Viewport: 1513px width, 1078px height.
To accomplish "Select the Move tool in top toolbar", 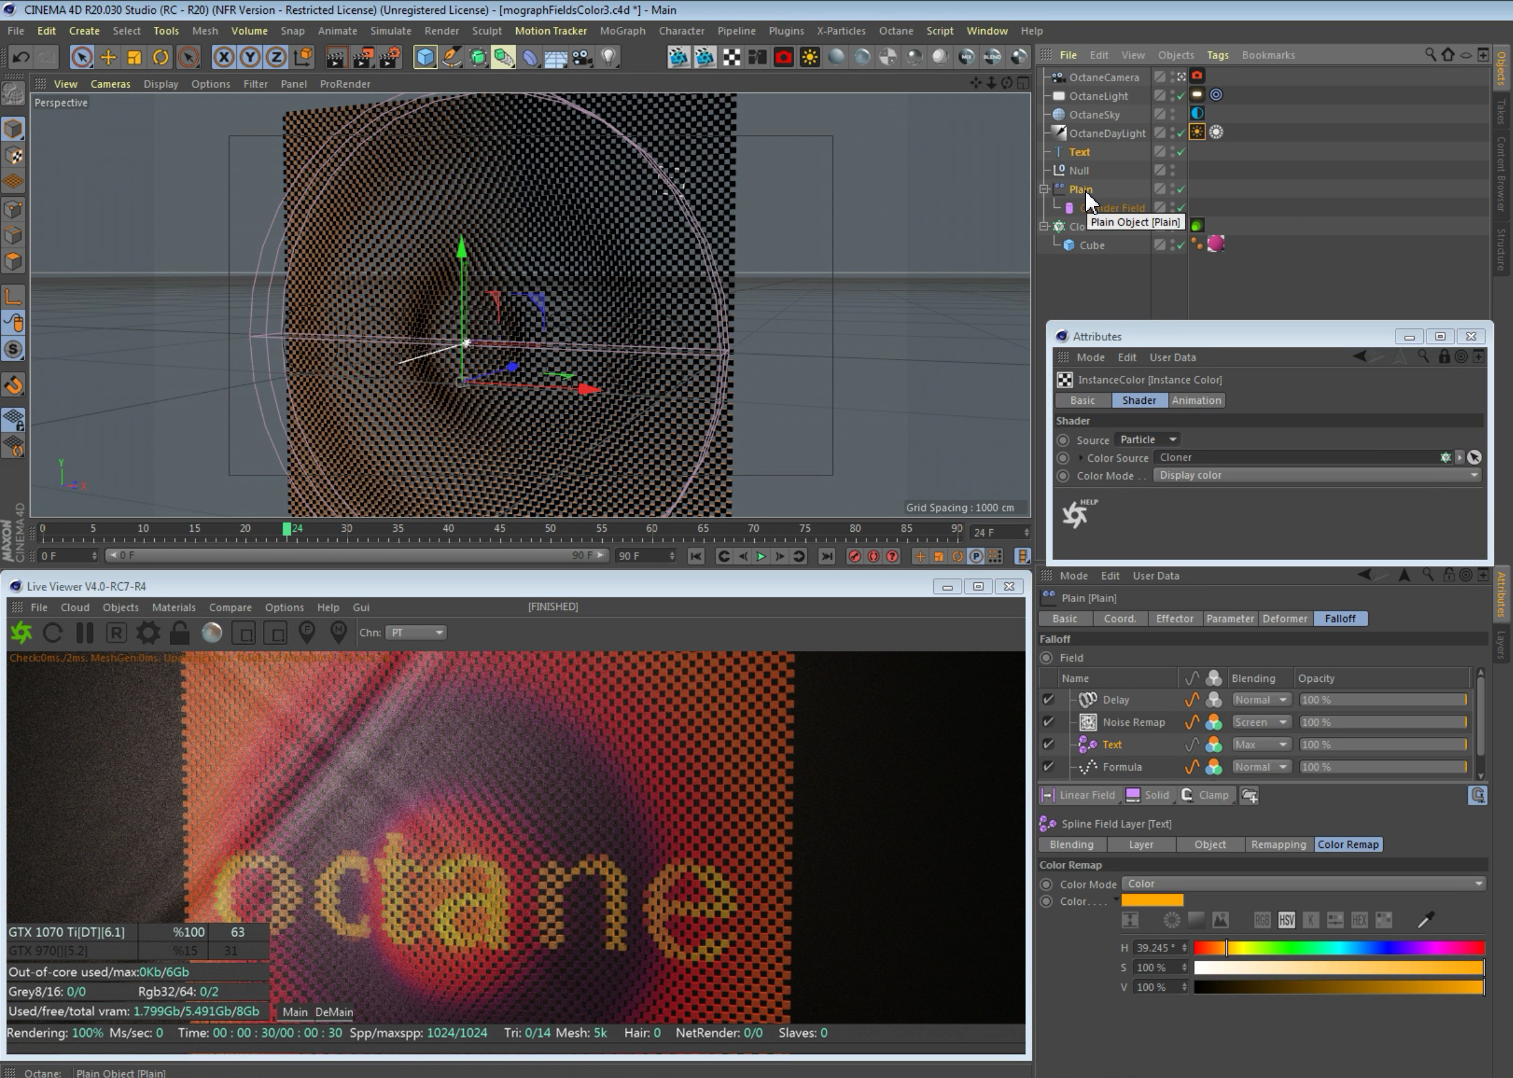I will coord(108,57).
